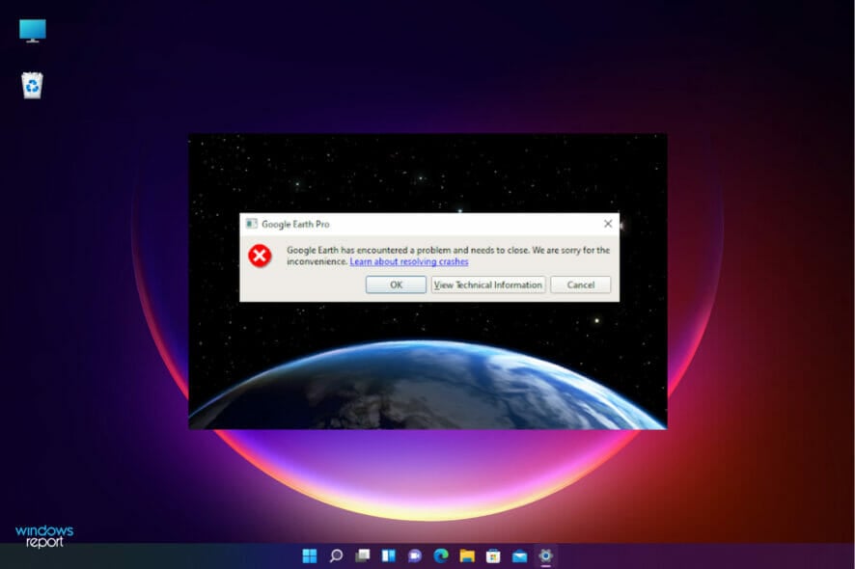Select the Recycle Bin desktop icon

(x=33, y=86)
